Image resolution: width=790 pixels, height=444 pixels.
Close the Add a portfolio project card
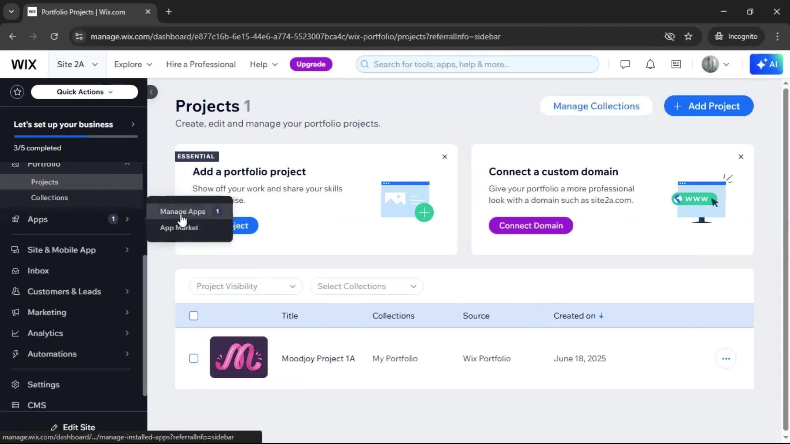tap(445, 157)
